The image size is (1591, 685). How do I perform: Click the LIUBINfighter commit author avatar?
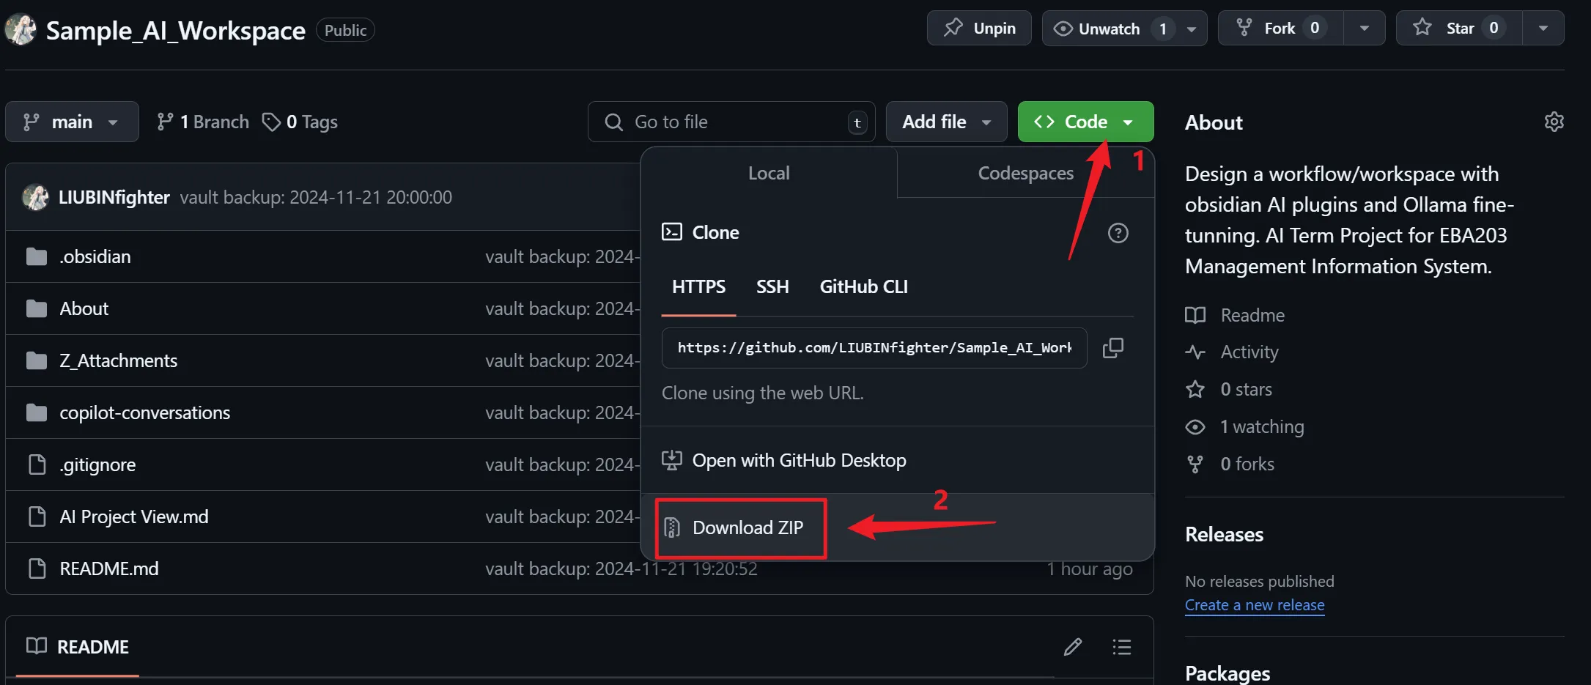coord(35,197)
